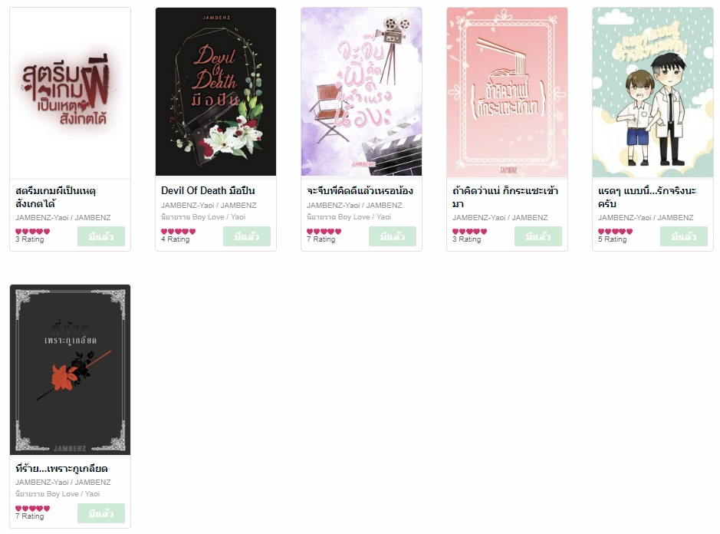Click นิยายวาย Boy Love / Yaoi under Devil Of Death
The image size is (720, 534).
[203, 217]
